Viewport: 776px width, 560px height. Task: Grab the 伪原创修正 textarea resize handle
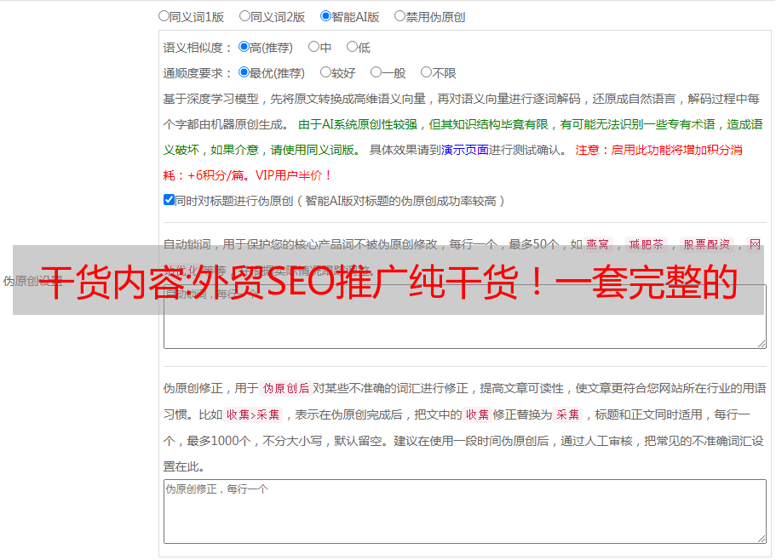(762, 539)
